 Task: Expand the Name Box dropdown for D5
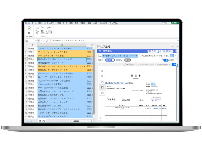[36, 41]
